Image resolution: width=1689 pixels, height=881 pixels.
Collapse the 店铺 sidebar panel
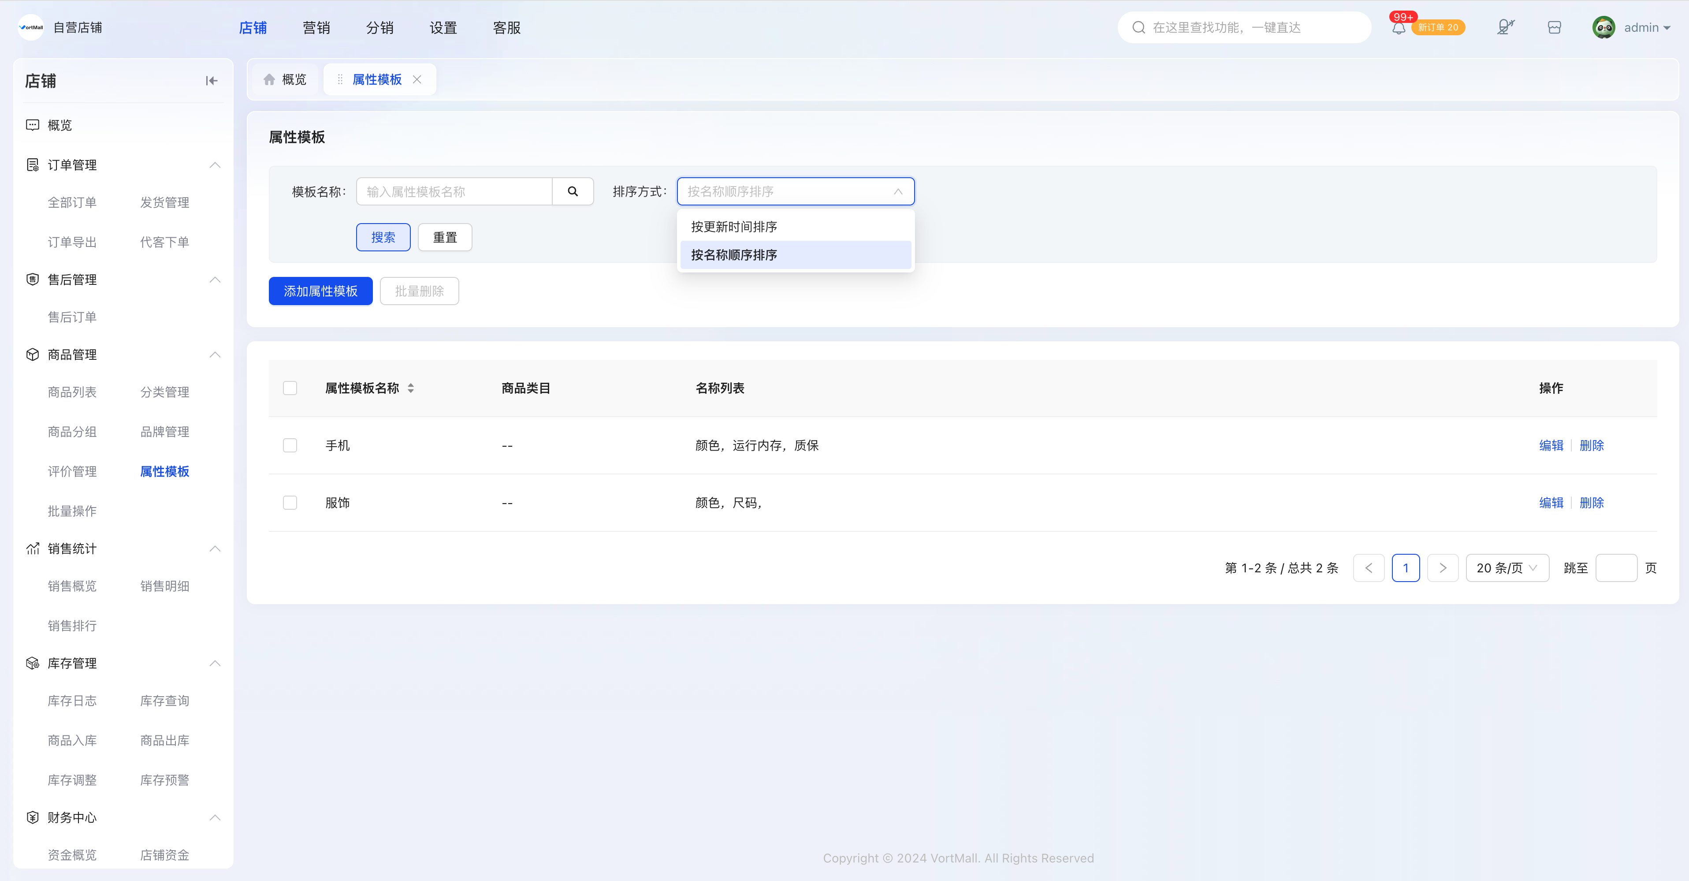(211, 81)
